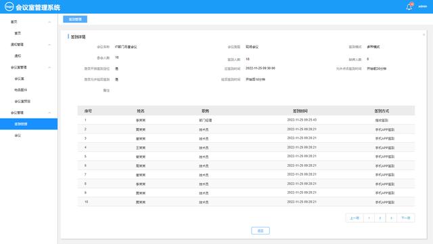Click the 技术员 cell in row 4
The width and height of the screenshot is (433, 244).
[x=204, y=148]
